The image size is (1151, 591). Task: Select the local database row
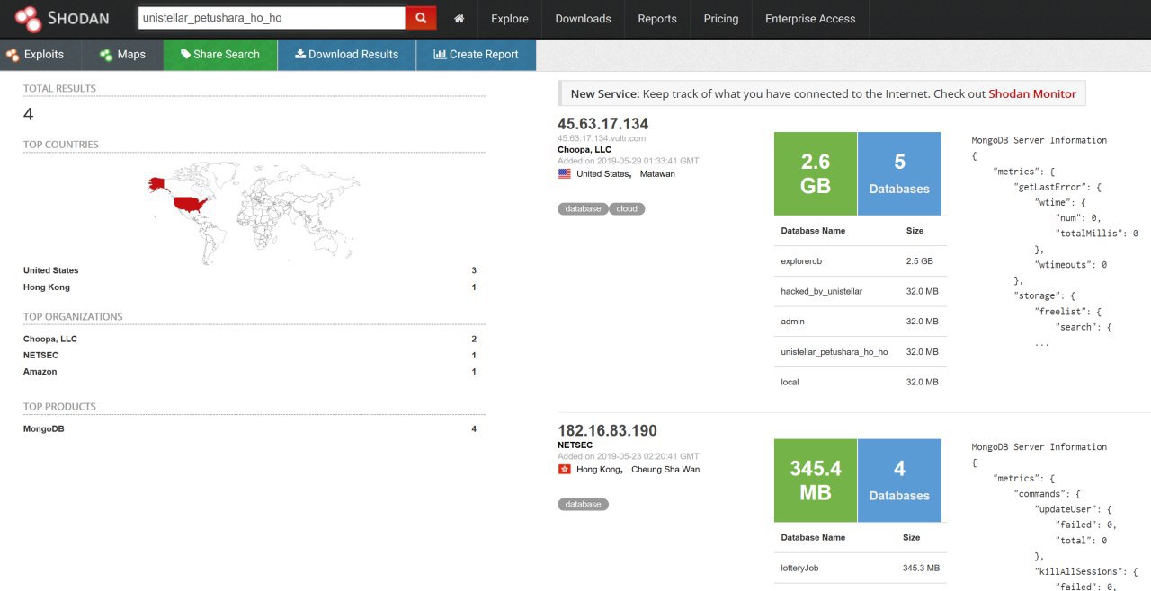860,382
